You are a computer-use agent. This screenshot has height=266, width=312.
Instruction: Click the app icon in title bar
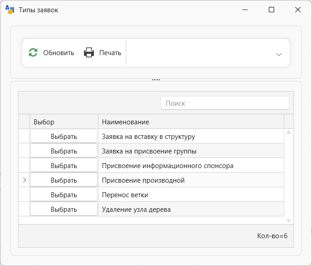tap(10, 10)
